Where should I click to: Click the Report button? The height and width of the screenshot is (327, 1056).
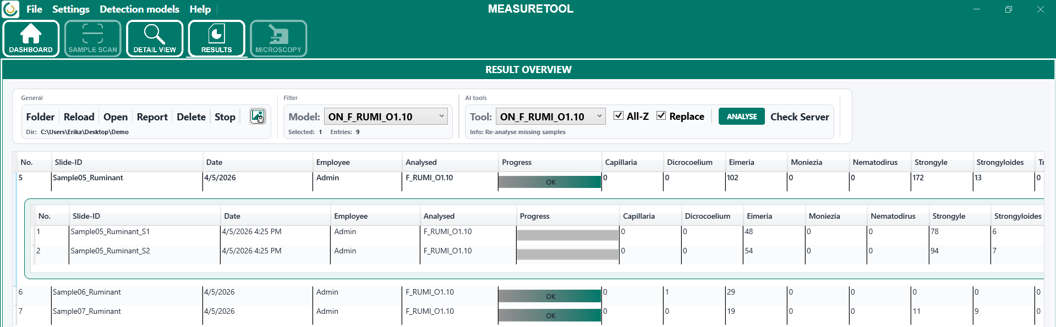(x=152, y=117)
